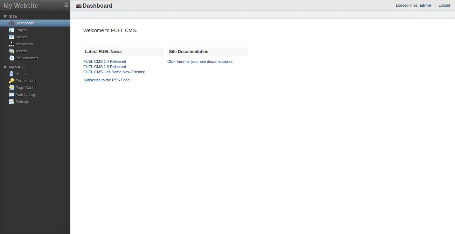Click the Users person icon
This screenshot has height=234, width=455.
coord(12,74)
